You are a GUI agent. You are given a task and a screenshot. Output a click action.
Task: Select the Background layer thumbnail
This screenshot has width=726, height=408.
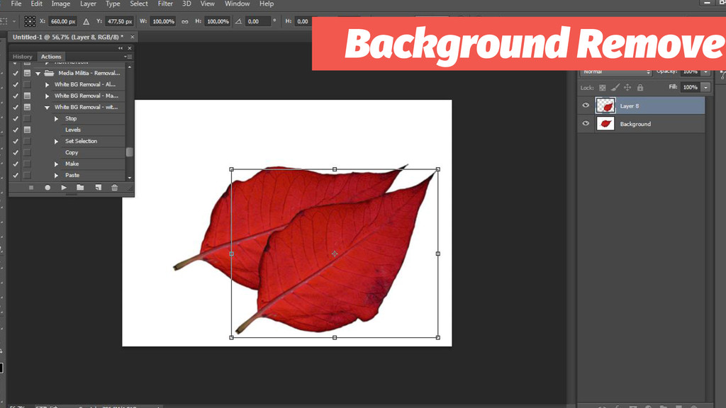tap(605, 124)
